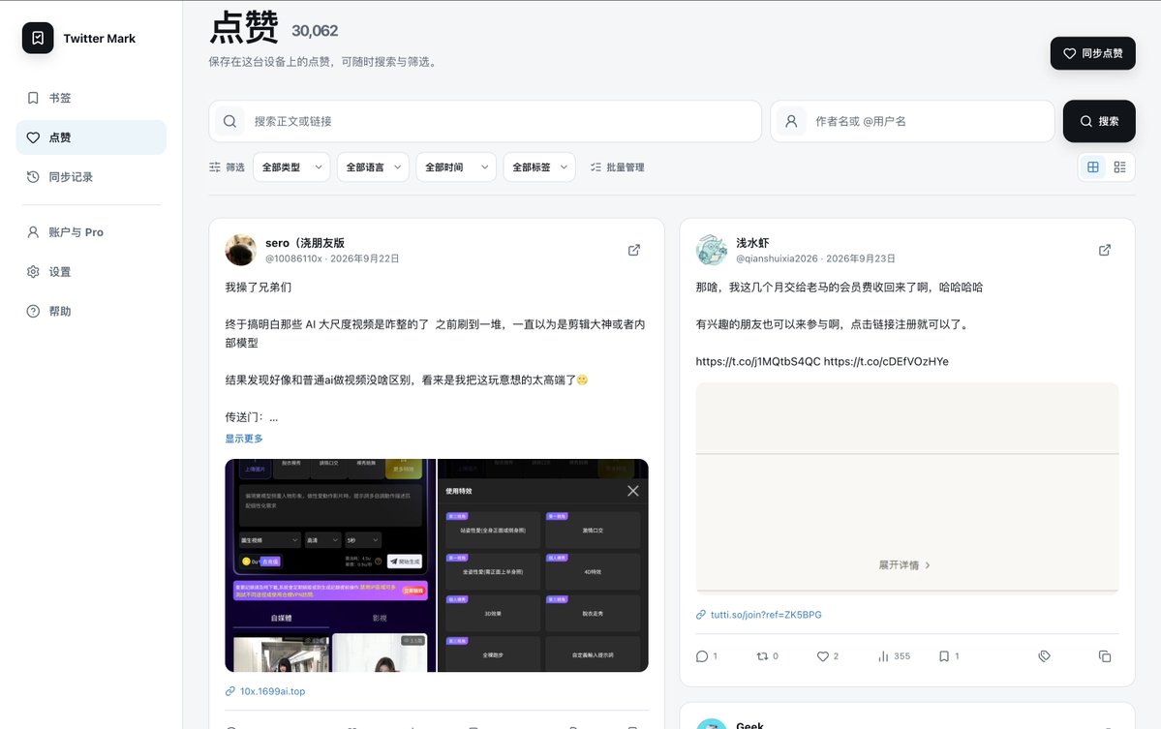Click the @qianshuixia2026 username text
Screen dimensions: 1161x729
[777, 258]
